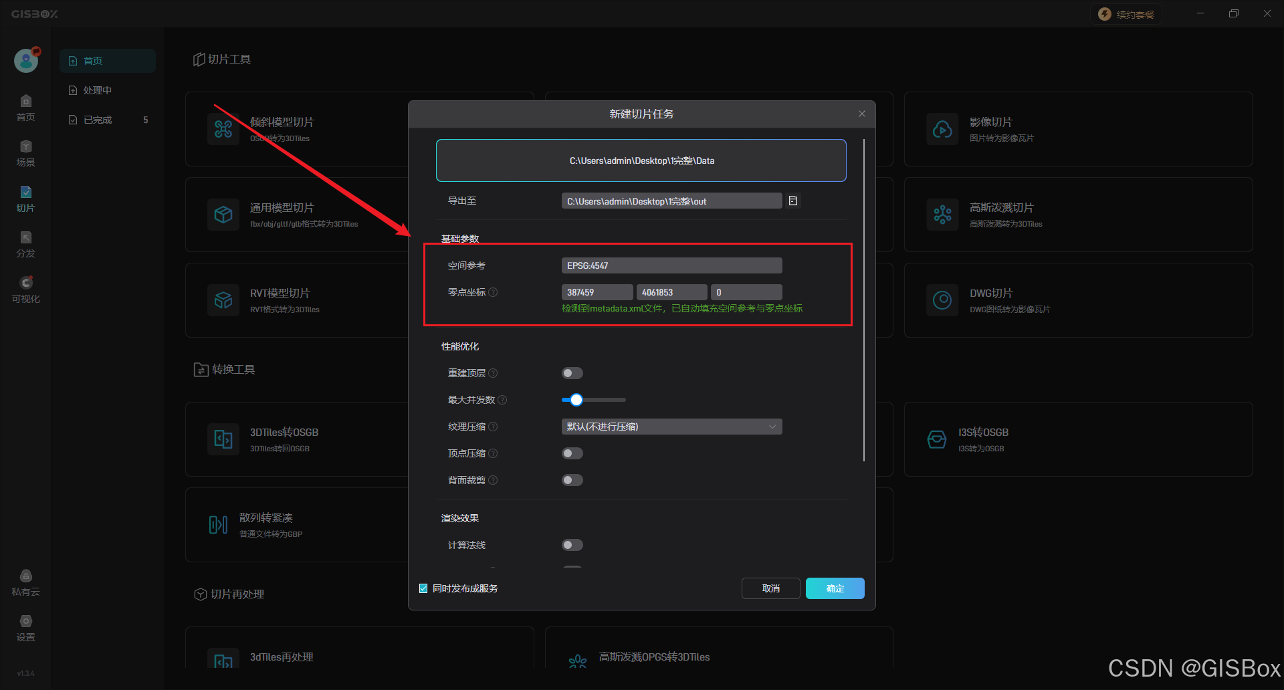Click the 确定 button
The image size is (1284, 690).
point(835,588)
